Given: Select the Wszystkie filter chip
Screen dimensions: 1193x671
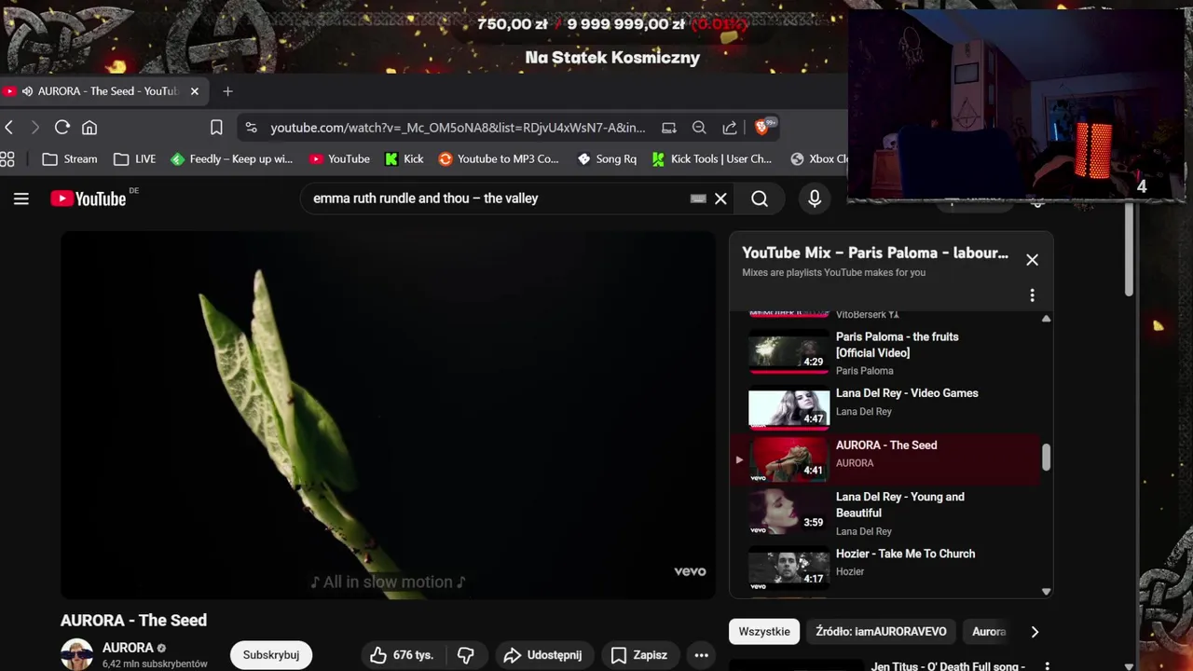Looking at the screenshot, I should click(x=764, y=632).
